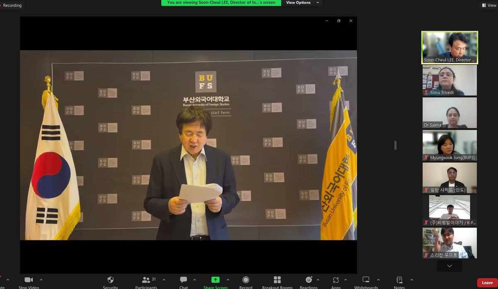Click the shared screen video of the speaker
The image size is (498, 289).
(x=188, y=145)
